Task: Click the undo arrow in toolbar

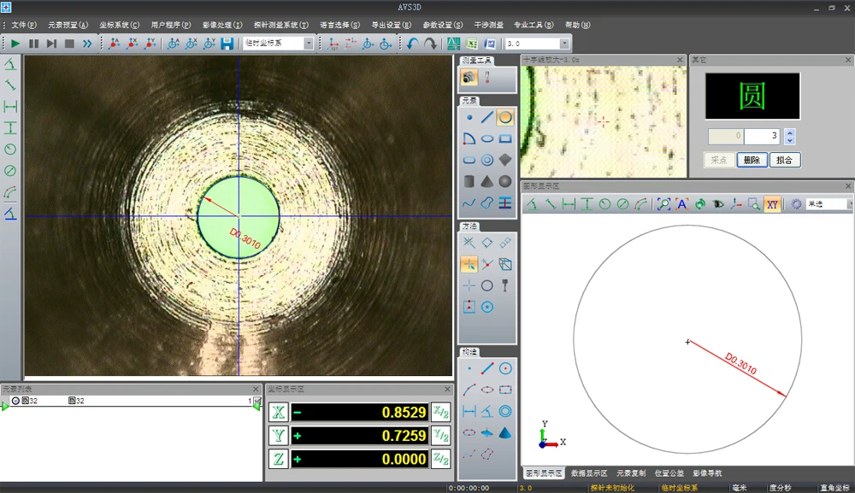Action: click(413, 44)
